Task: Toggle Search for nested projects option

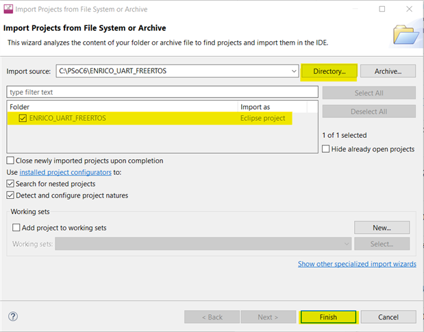Action: click(x=10, y=184)
